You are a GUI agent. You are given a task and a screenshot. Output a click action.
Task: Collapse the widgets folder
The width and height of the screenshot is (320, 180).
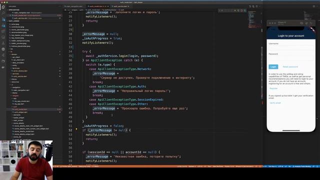pyautogui.click(x=15, y=95)
